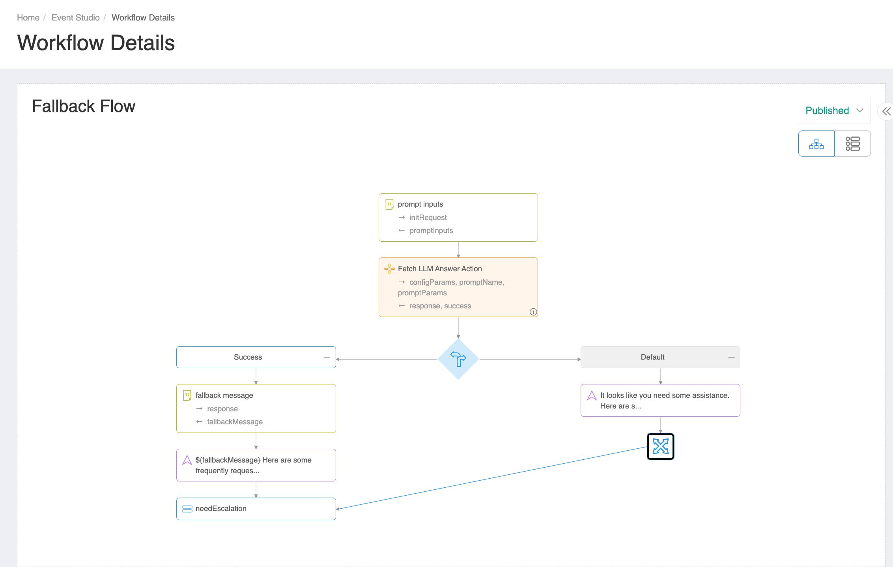Viewport: 893px width, 567px height.
Task: Click the purple icon on assistance message node
Action: 592,395
